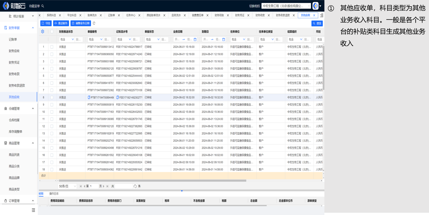The image size is (429, 215).
Task: Open the 切换组织 organization dropdown
Action: [286, 6]
